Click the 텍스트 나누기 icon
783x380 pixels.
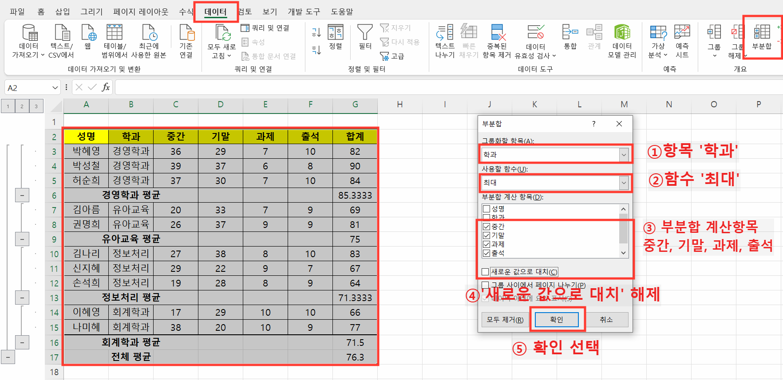tap(445, 33)
